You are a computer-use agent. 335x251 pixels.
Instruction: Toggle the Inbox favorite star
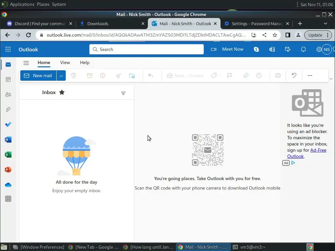[x=62, y=92]
